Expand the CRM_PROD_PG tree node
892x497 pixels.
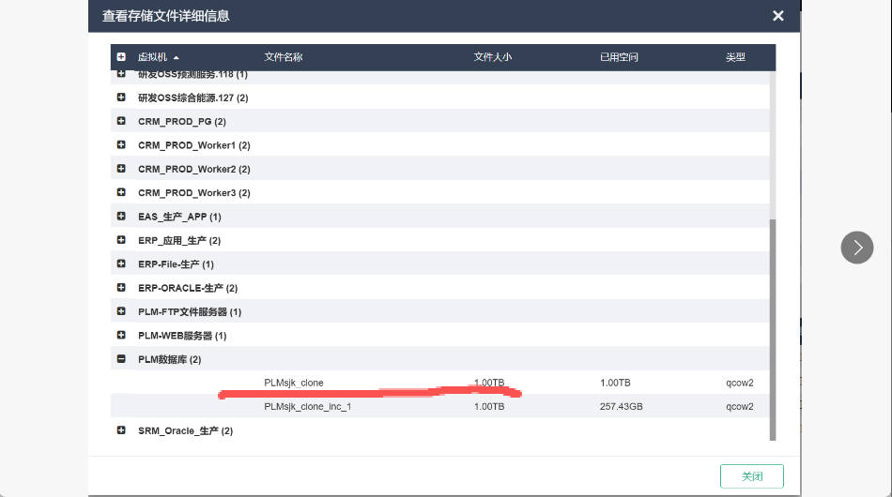coord(121,121)
